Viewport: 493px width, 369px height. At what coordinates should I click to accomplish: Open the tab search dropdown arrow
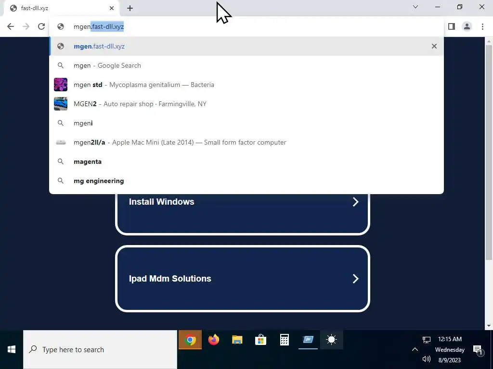415,7
